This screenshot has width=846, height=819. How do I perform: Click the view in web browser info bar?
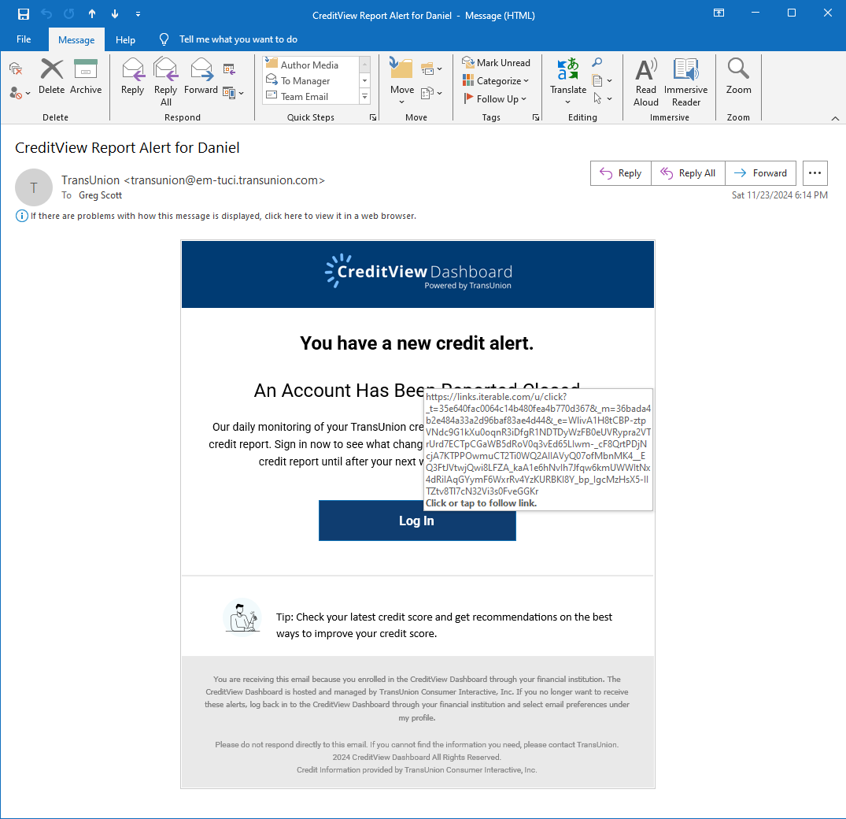[x=223, y=216]
